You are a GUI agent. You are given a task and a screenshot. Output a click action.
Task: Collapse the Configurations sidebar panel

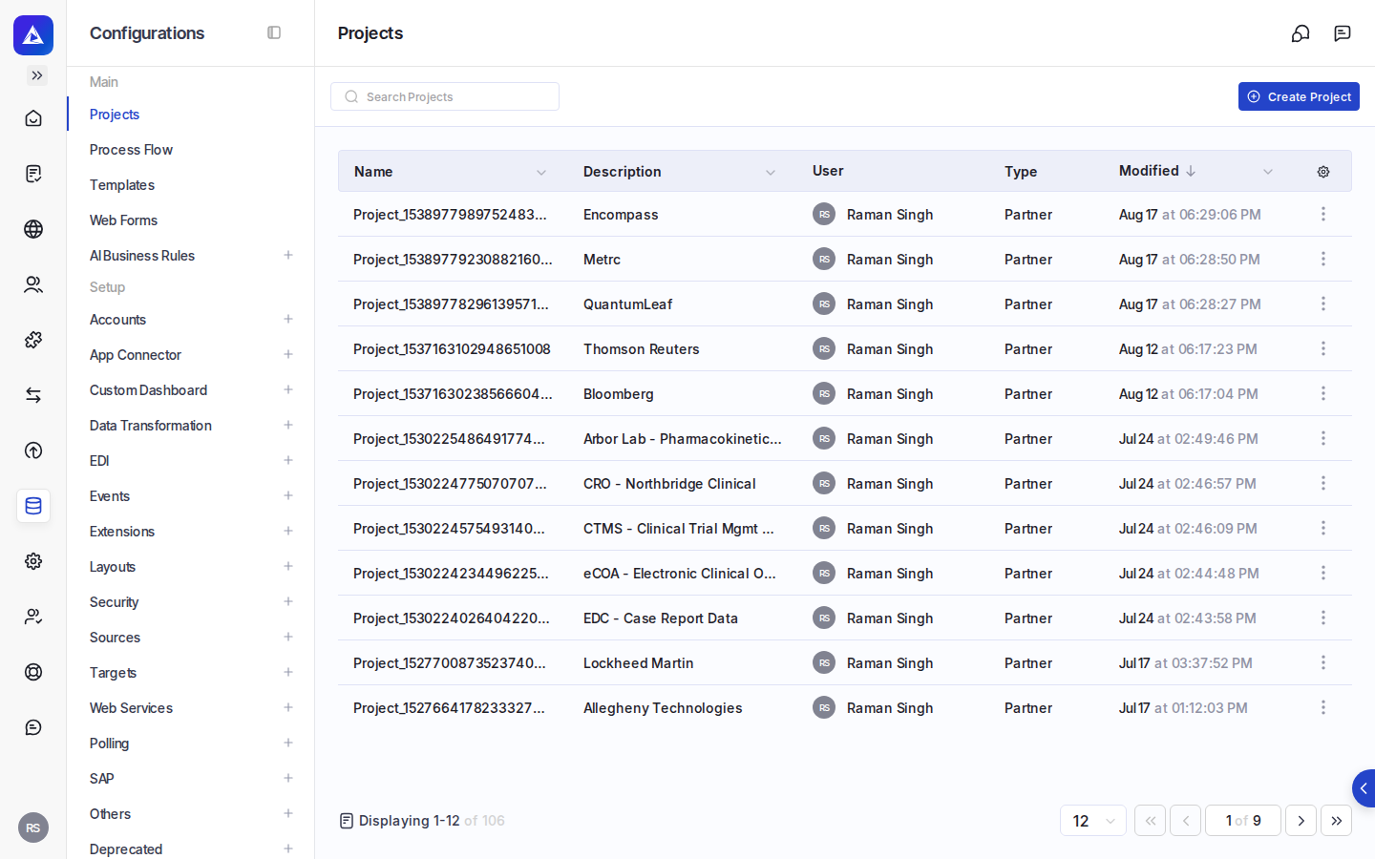click(x=274, y=32)
